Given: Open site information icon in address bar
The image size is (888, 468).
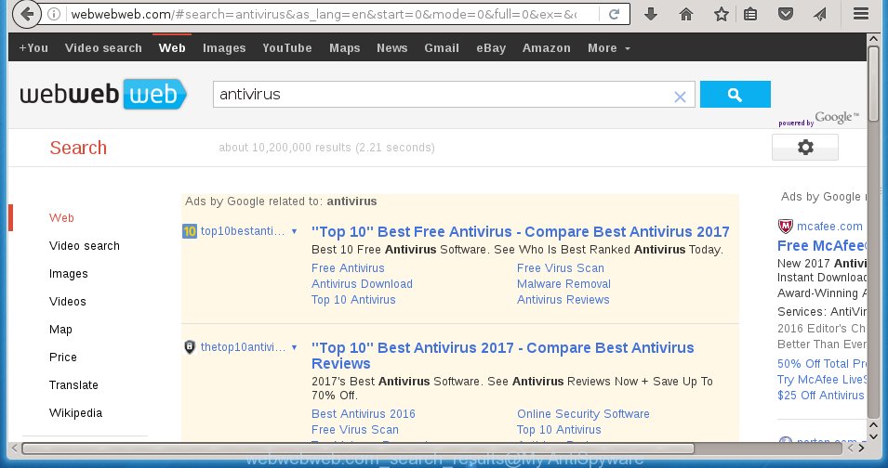Looking at the screenshot, I should (54, 14).
